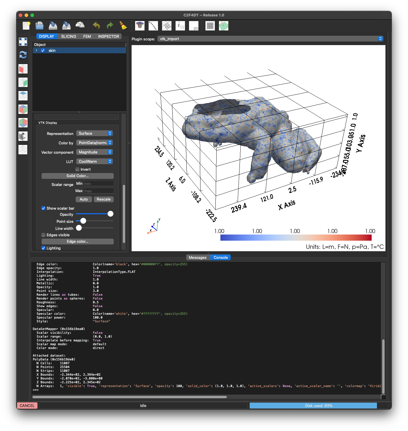Click the fit-to-view four-arrows icon
Viewport: 408px width, 431px height.
(23, 42)
